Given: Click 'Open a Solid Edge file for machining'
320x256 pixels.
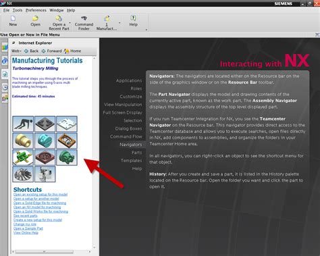Looking at the screenshot, I should tap(40, 203).
